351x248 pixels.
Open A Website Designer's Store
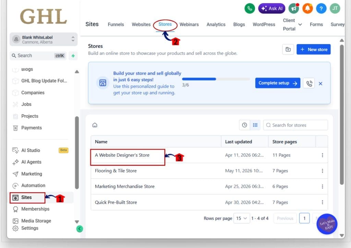(122, 155)
